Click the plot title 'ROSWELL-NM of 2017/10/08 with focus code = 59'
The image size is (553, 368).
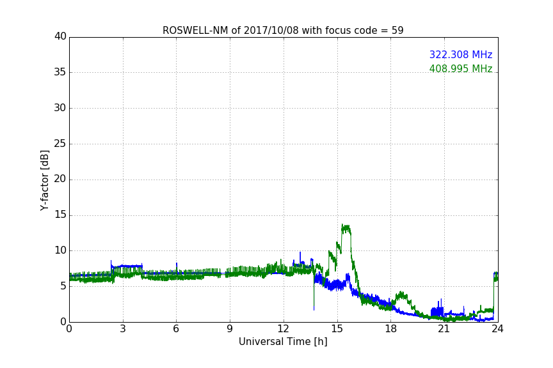tap(283, 30)
